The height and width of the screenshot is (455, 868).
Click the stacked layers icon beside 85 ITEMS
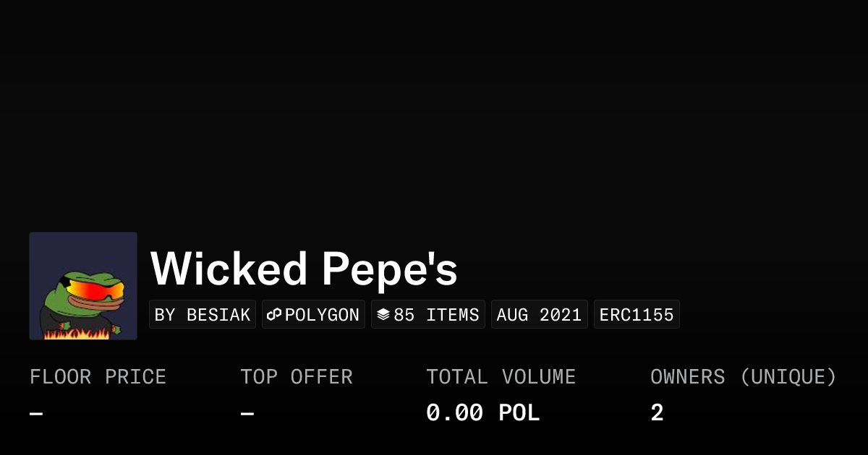click(383, 315)
